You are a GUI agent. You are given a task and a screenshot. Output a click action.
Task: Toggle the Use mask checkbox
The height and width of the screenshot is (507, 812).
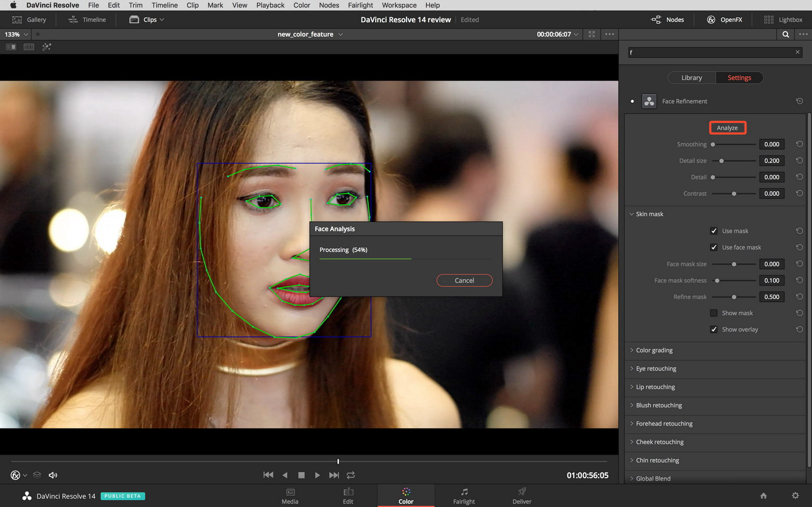[714, 231]
